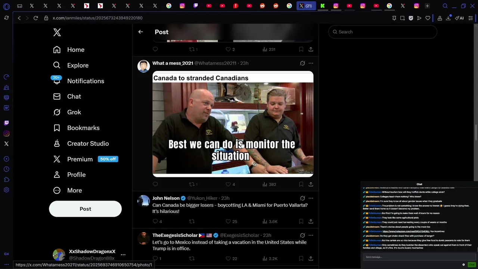This screenshot has height=269, width=478.
Task: Click the back arrow beside Post
Action: click(x=140, y=32)
